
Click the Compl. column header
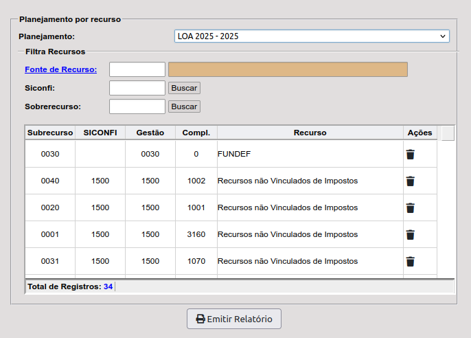(x=196, y=133)
